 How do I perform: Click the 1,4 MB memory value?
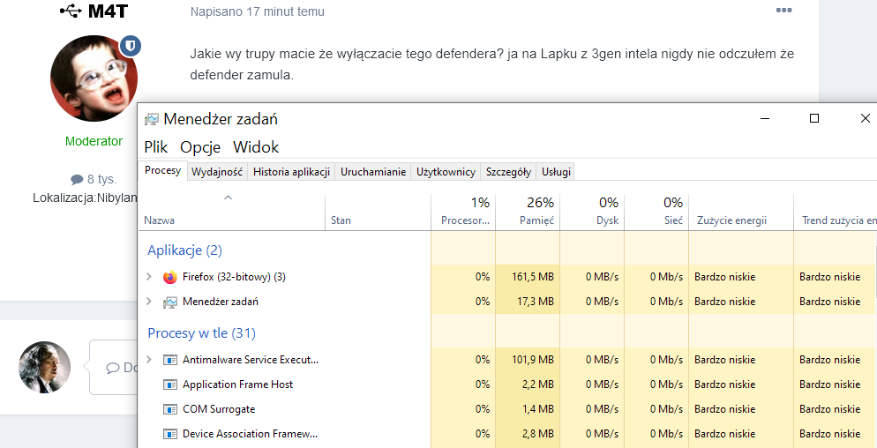click(540, 409)
